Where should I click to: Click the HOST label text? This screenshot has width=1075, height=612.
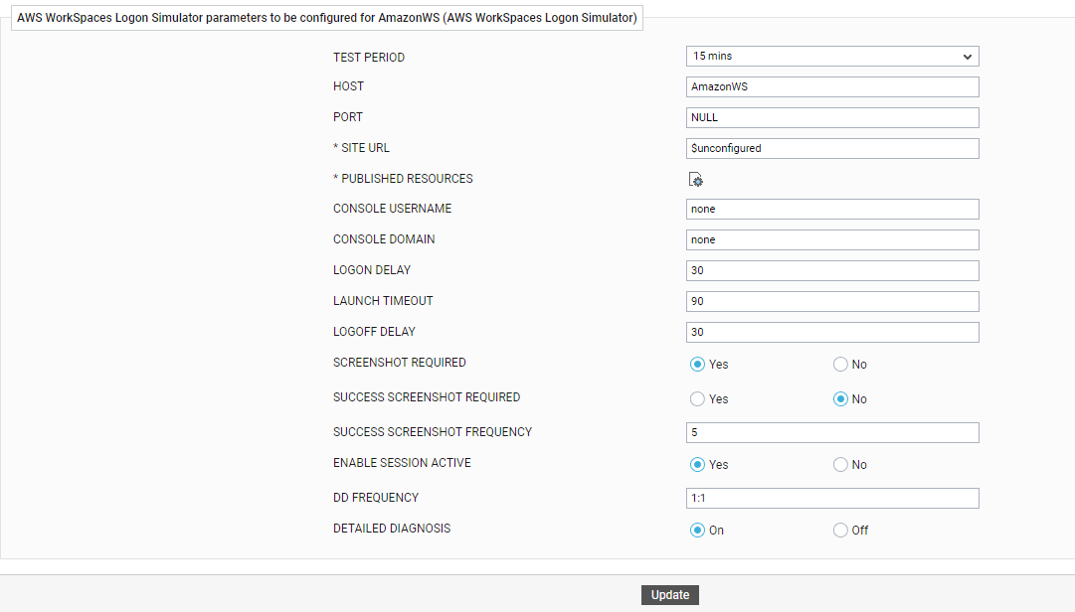pos(348,86)
